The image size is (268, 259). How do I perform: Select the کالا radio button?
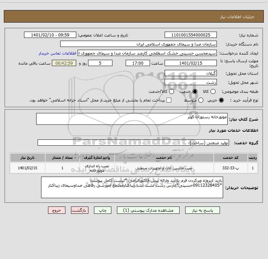coord(213,91)
